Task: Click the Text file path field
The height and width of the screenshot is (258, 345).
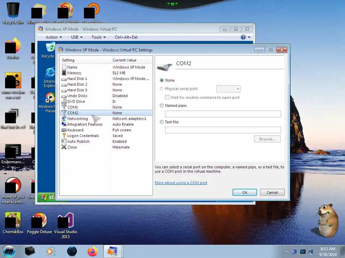Action: 223,130
